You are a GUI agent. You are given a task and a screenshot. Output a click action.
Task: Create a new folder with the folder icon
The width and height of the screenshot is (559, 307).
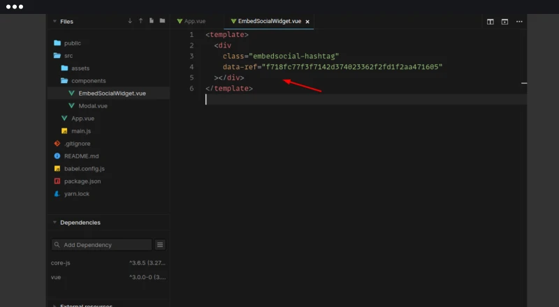coord(162,21)
